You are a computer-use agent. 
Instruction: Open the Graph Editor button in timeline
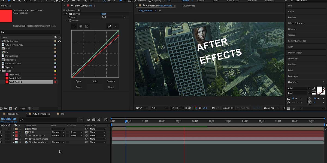(106, 120)
